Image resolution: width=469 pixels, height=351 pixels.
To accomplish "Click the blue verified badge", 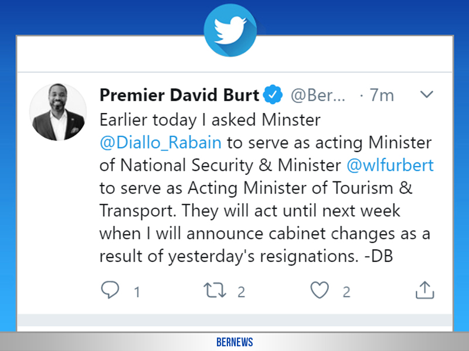I will 274,94.
